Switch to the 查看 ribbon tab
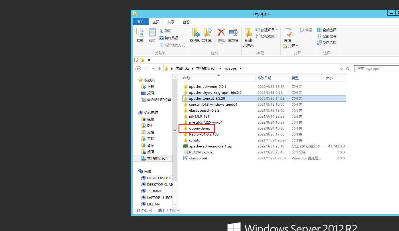Image resolution: width=399 pixels, height=231 pixels. coord(186,22)
